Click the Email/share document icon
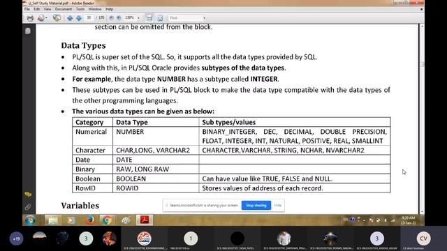 (x=41, y=18)
